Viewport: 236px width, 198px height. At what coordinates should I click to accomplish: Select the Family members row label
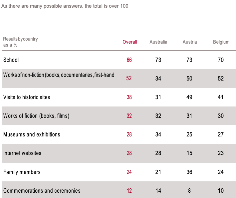(x=22, y=172)
